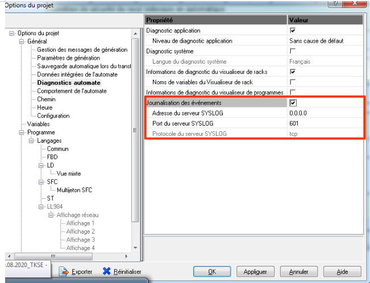
Task: Check Noms de variables du Visualiseur de rack
Action: [293, 82]
